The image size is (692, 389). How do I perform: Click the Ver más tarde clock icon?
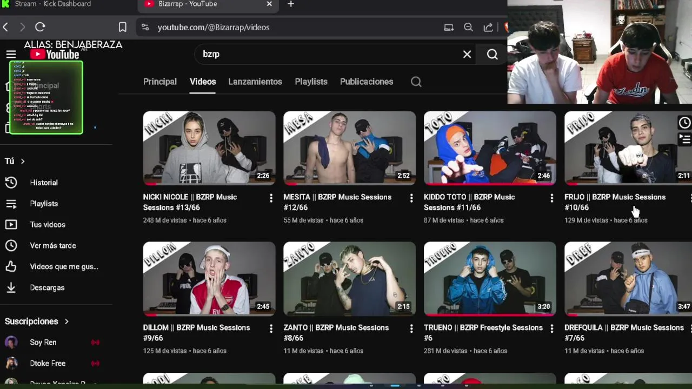(x=11, y=246)
